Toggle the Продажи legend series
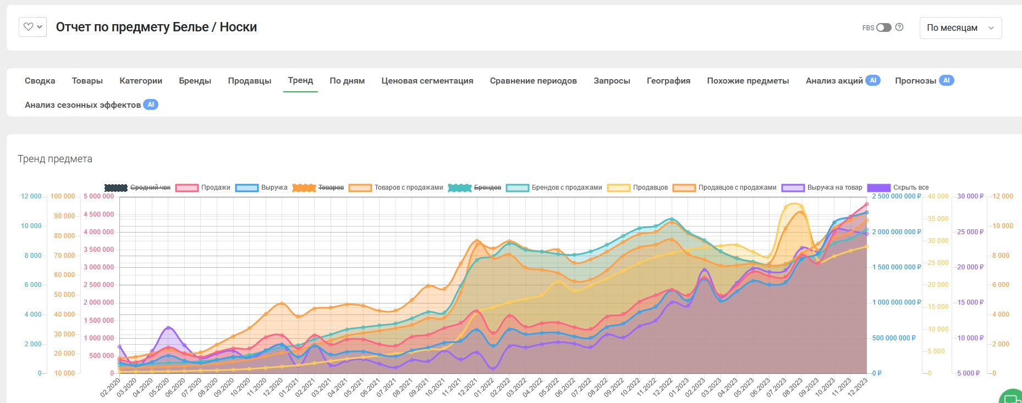1022x403 pixels. (x=203, y=187)
